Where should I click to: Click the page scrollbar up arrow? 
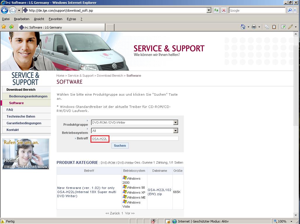pos(296,34)
